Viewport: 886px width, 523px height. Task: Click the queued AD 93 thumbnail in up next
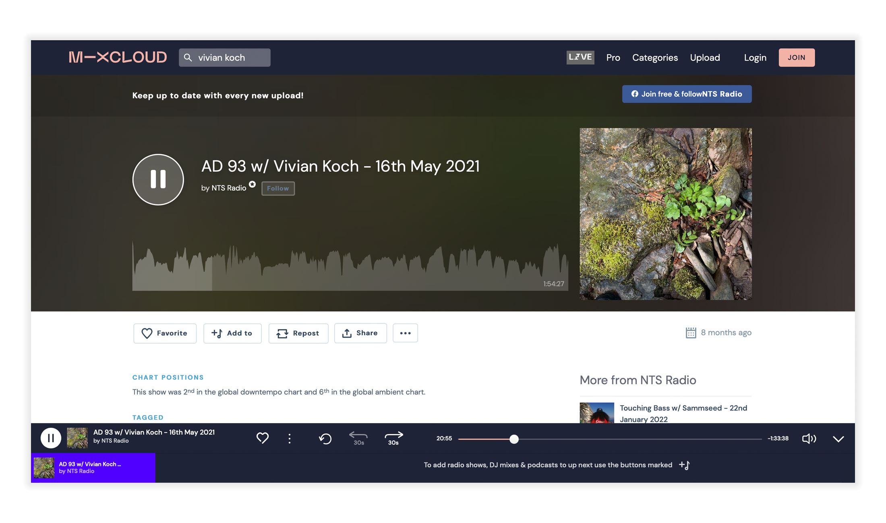(x=44, y=467)
